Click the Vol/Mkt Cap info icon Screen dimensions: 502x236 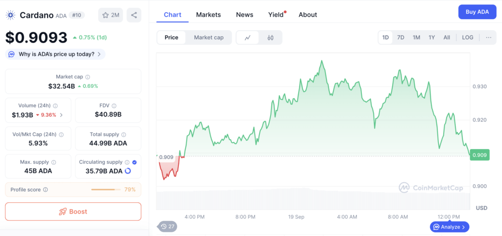(61, 134)
